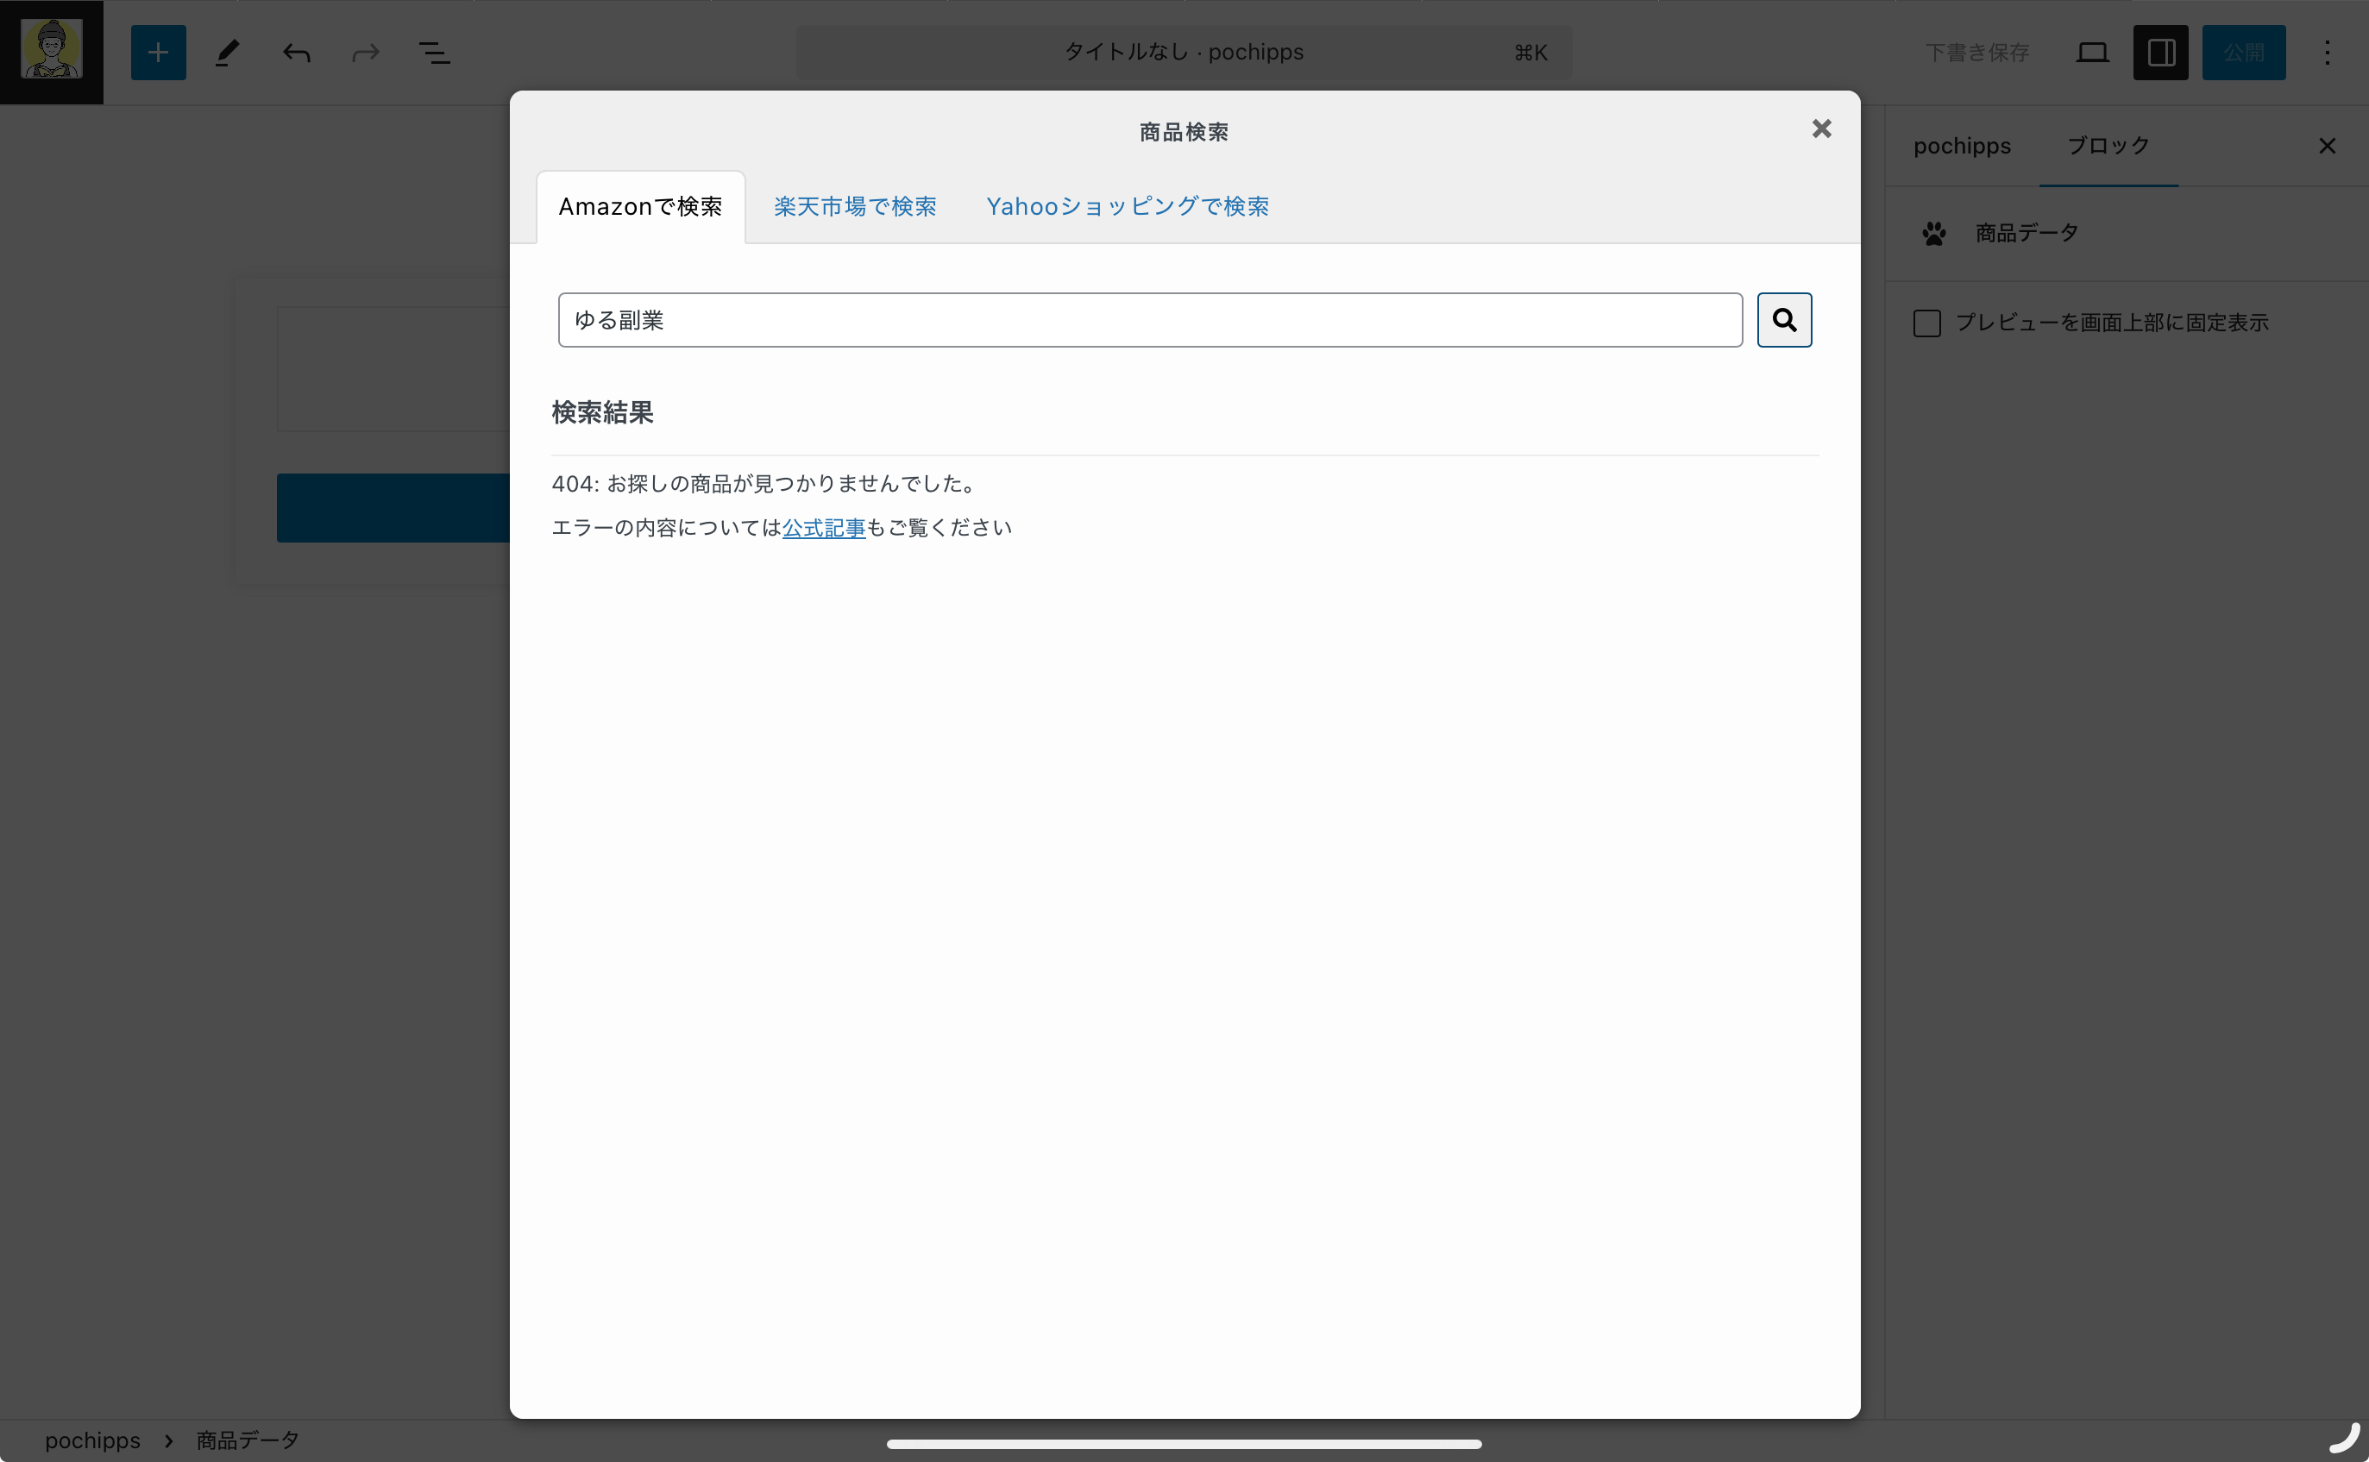The width and height of the screenshot is (2369, 1462).
Task: Enable プレビューを画面上部に固定表示 checkbox
Action: click(1927, 323)
